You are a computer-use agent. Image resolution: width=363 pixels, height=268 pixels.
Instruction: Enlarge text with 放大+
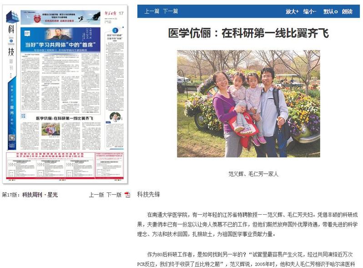(x=292, y=11)
